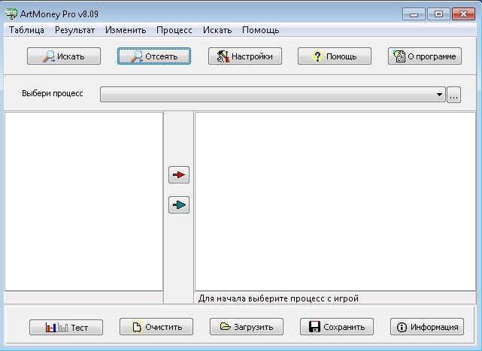
Task: Click inside the empty left results list
Action: pyautogui.click(x=83, y=199)
